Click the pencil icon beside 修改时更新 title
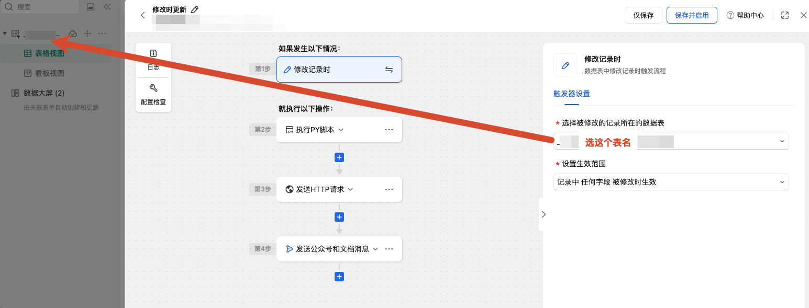809x308 pixels. 195,9
